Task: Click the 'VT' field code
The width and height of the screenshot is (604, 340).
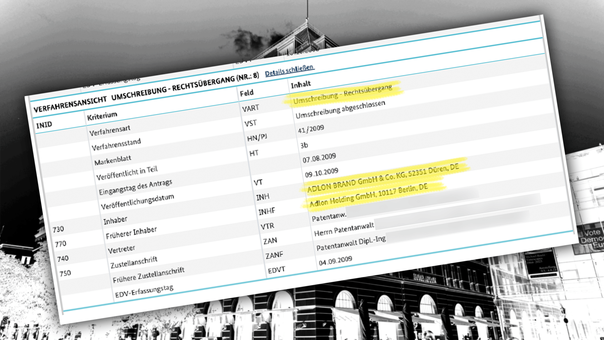Action: [258, 182]
